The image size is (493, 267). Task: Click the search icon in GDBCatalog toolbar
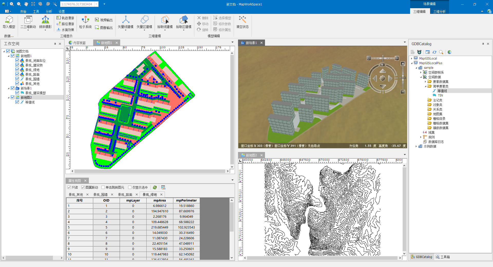click(x=441, y=52)
